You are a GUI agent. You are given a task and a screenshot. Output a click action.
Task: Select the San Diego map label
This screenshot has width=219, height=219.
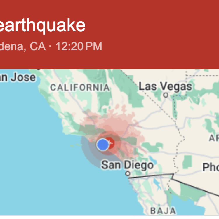point(127,165)
